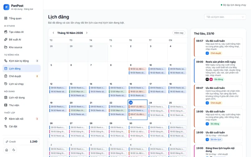Click Facebook icon on Đã lên lịch card
The image size is (251, 157).
coord(207,139)
